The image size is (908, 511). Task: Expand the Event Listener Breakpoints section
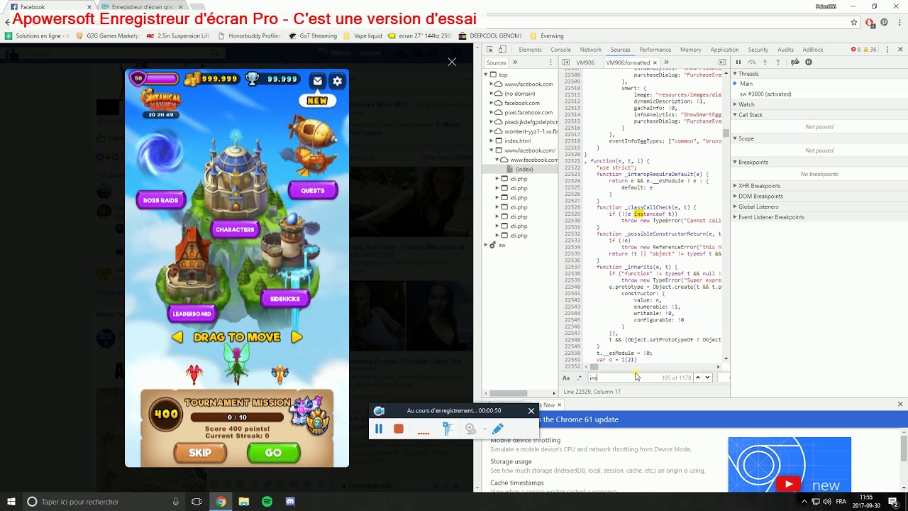pos(818,217)
